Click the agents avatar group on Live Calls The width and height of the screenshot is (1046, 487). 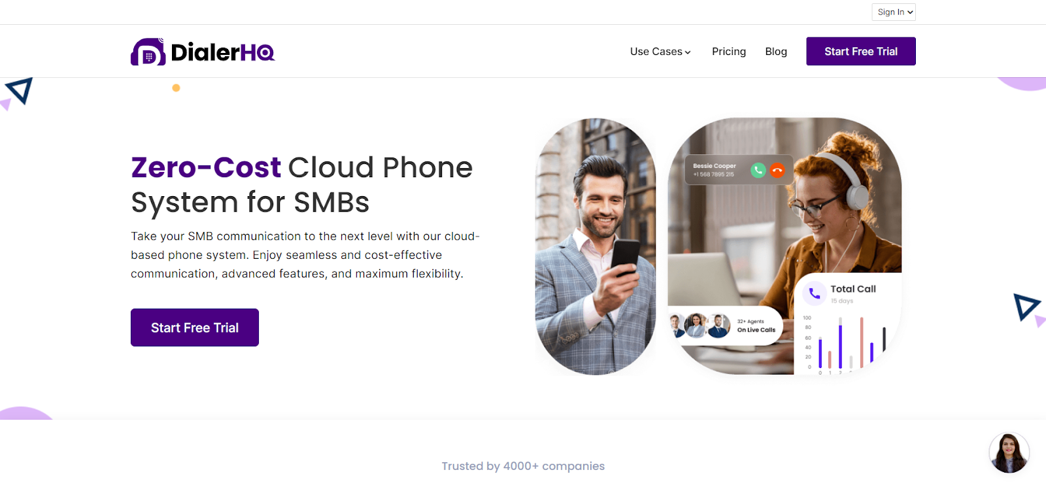pyautogui.click(x=700, y=325)
